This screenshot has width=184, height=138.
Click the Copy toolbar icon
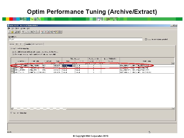pyautogui.click(x=29, y=32)
